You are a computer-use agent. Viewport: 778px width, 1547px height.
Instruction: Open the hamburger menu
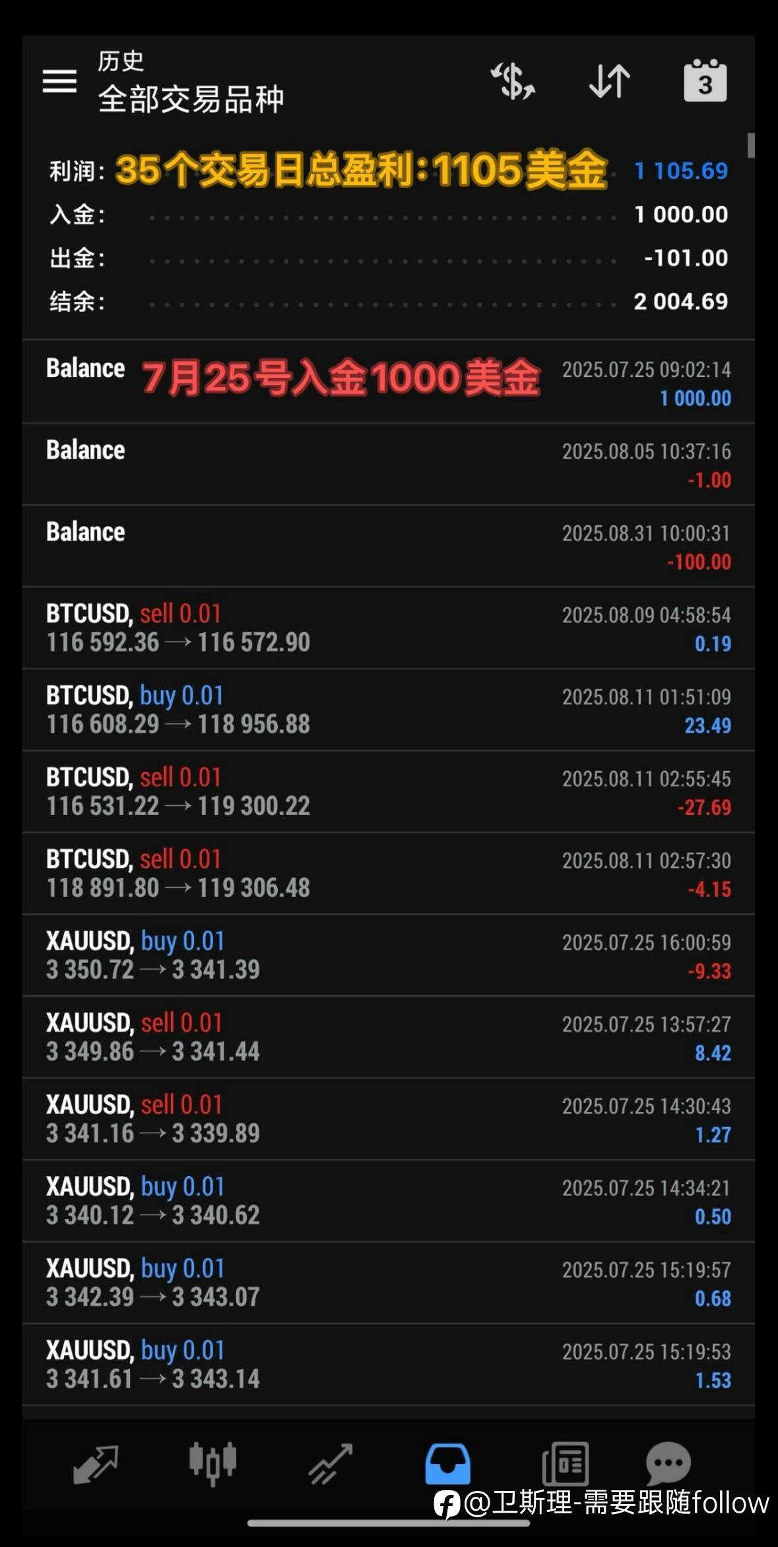tap(60, 81)
